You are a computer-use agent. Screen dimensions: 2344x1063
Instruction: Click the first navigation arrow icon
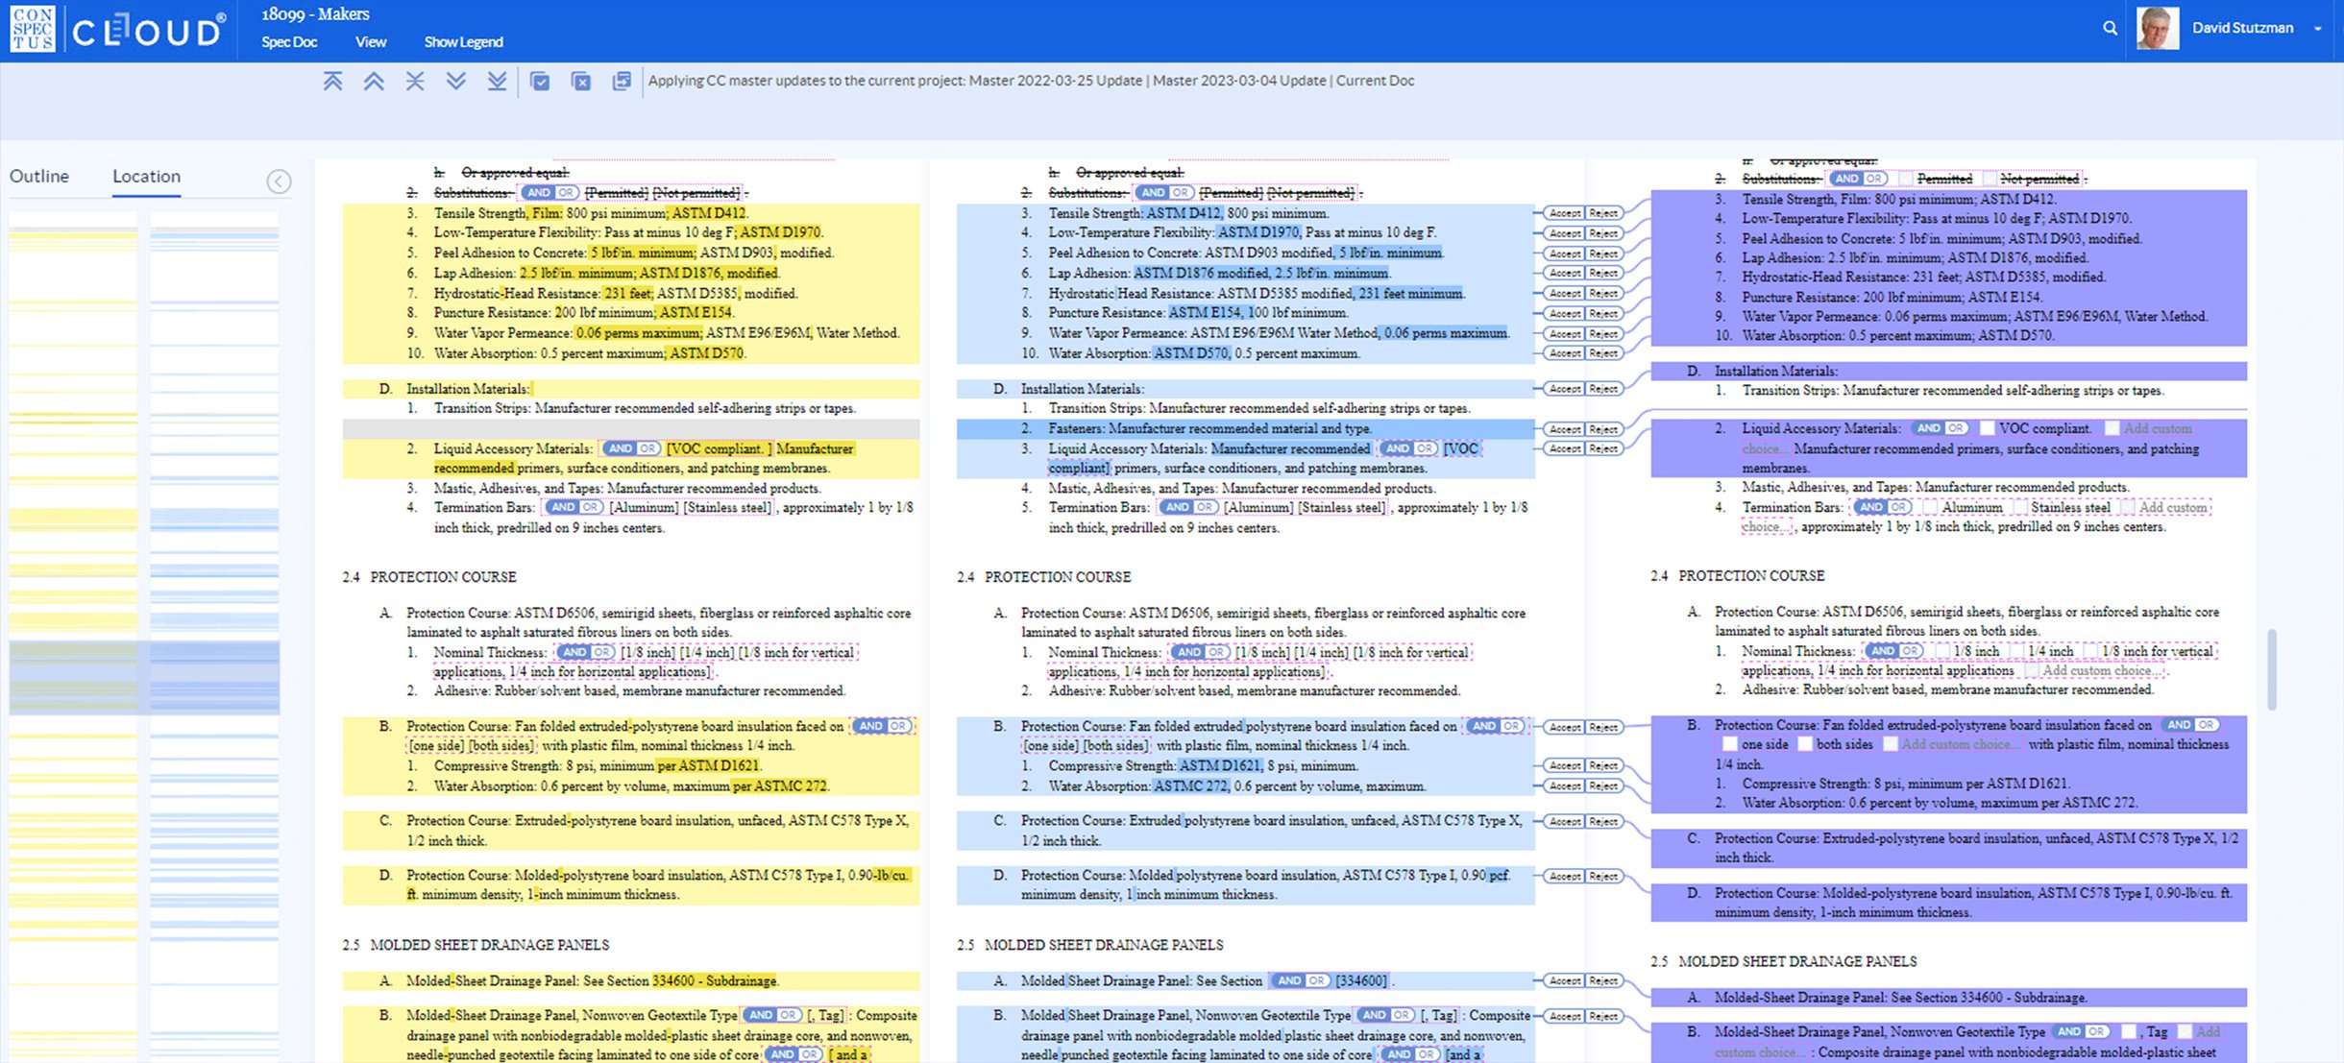click(333, 81)
